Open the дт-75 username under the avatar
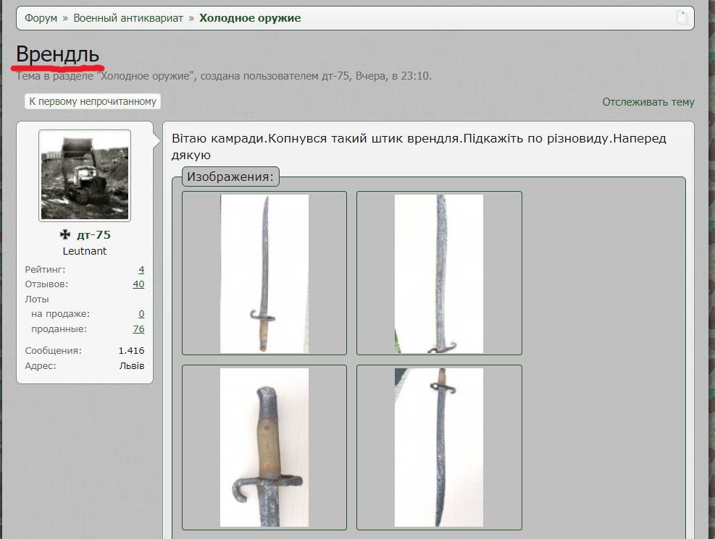Viewport: 715px width, 539px height. [x=93, y=235]
